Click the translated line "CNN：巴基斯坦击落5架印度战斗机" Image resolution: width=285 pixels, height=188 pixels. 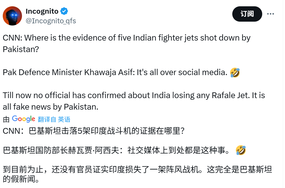click(x=93, y=131)
